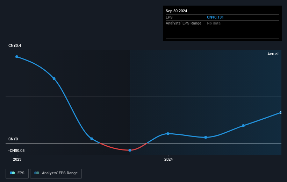Screen dimensions: 287x182
Task: Toggle the Analysts' EPS Range legend
Action: click(56, 173)
